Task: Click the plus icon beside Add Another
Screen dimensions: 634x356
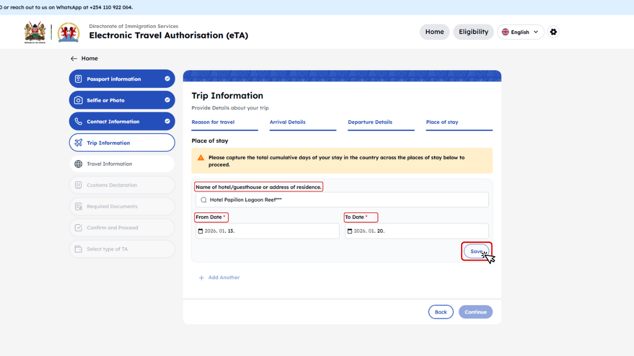Action: 201,277
